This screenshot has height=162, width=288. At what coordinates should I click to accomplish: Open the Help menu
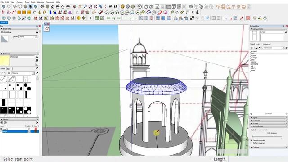coord(58,2)
